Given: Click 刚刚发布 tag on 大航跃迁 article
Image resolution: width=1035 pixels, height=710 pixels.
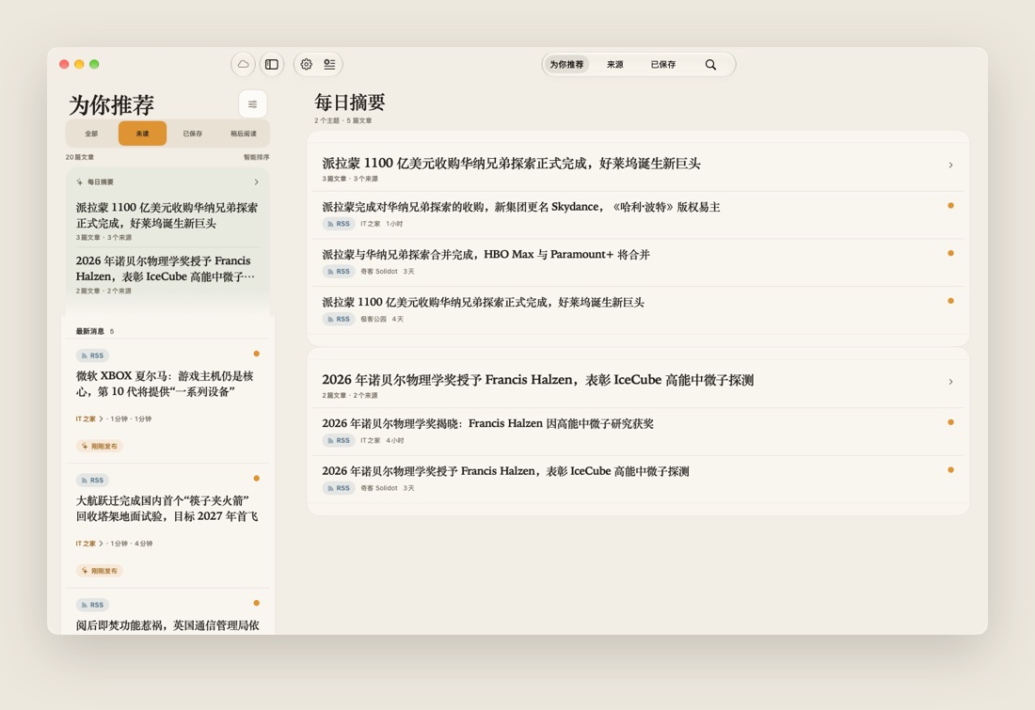Looking at the screenshot, I should pos(99,571).
